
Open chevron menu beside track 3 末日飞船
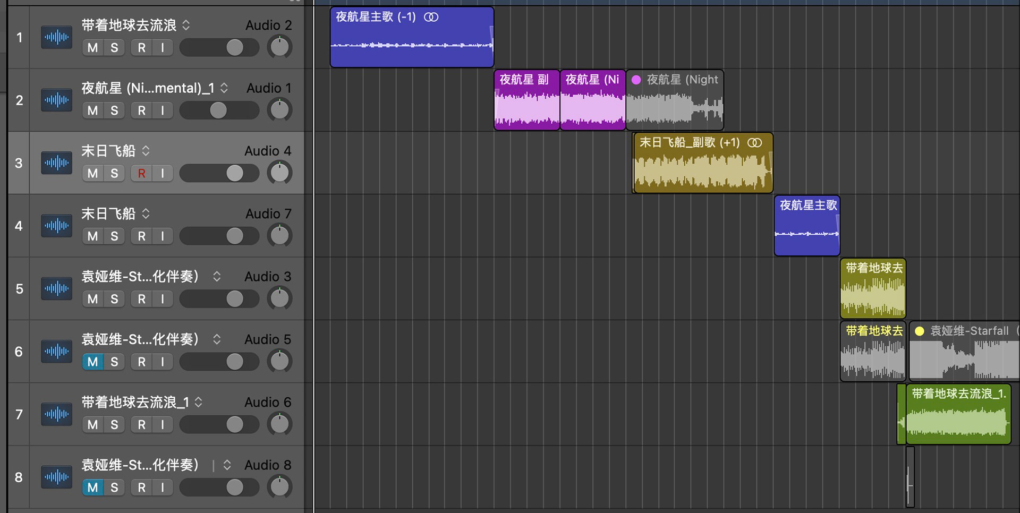[146, 151]
